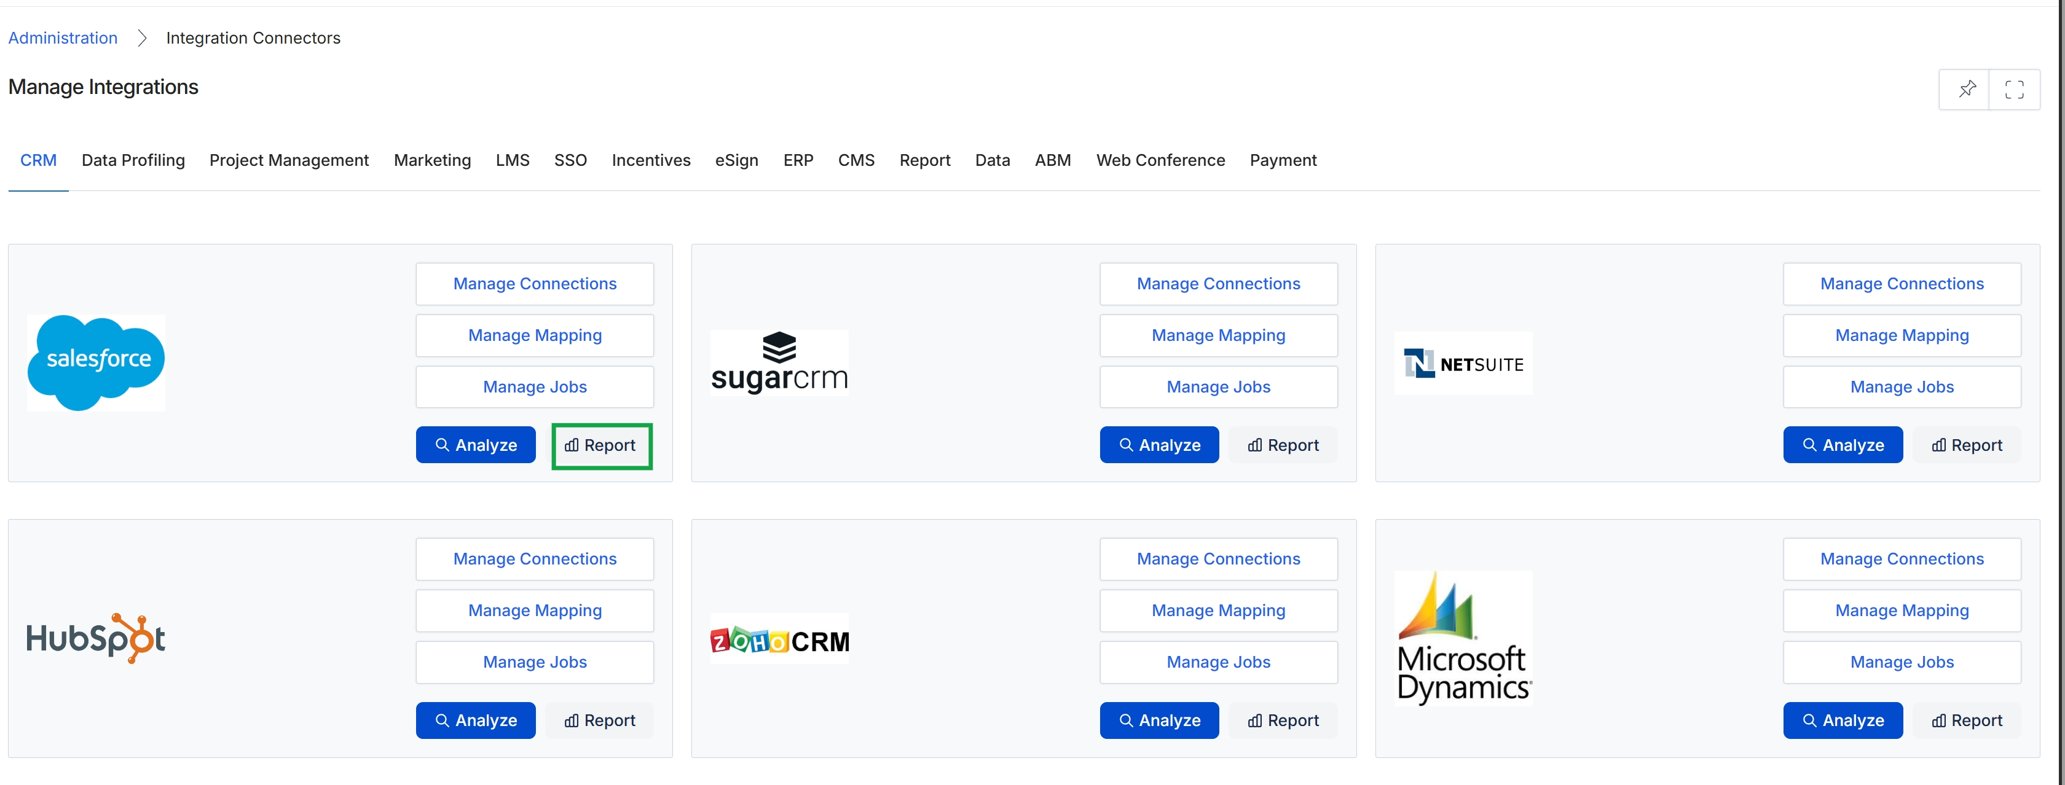Viewport: 2065px width, 785px height.
Task: Toggle fullscreen view icon
Action: (2014, 89)
